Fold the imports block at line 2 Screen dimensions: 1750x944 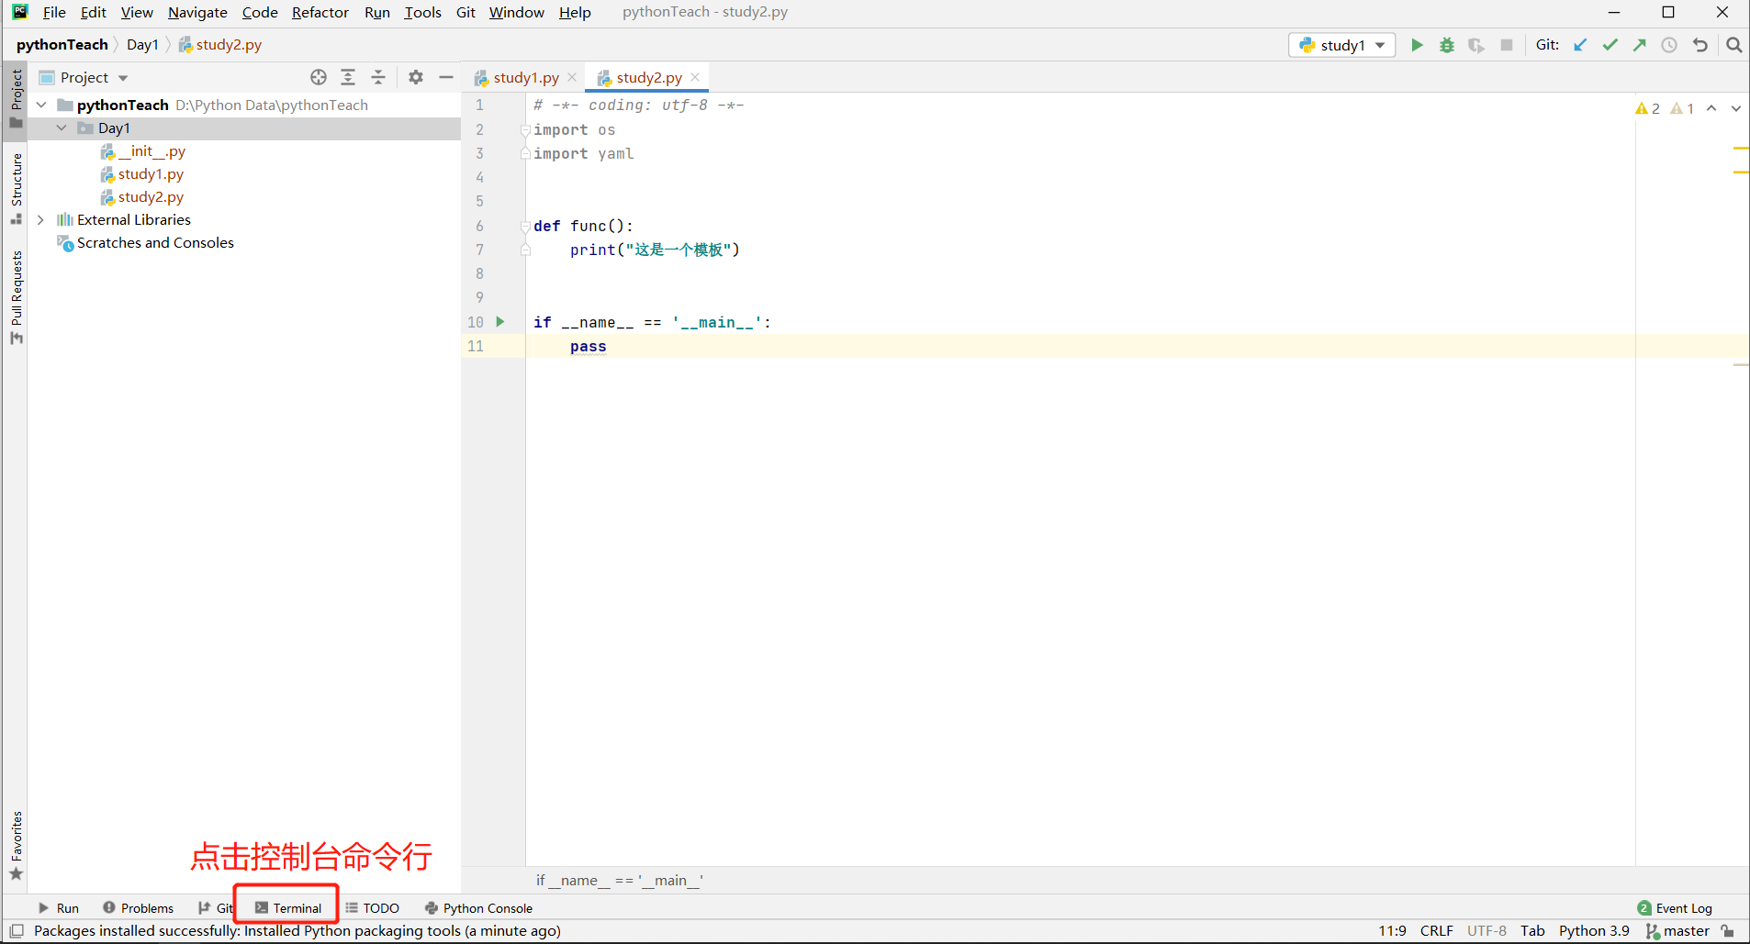[x=525, y=130]
